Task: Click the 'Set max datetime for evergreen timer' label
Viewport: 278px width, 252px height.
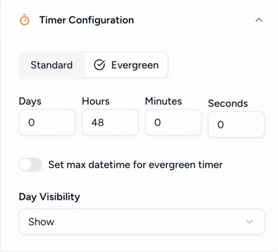Action: pyautogui.click(x=135, y=165)
